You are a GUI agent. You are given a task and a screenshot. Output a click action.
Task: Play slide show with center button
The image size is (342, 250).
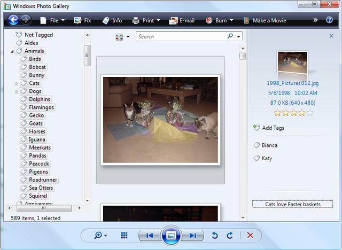click(171, 236)
